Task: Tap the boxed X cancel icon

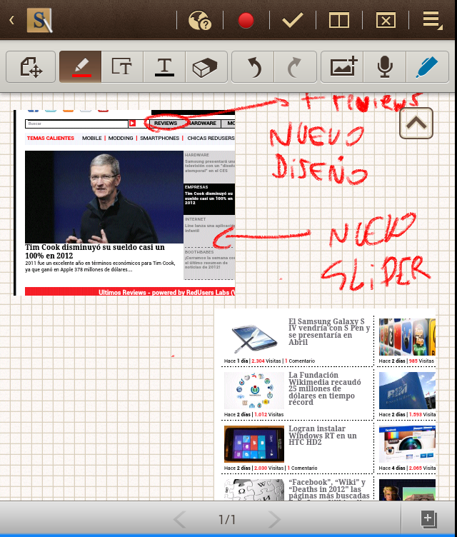Action: pos(386,20)
